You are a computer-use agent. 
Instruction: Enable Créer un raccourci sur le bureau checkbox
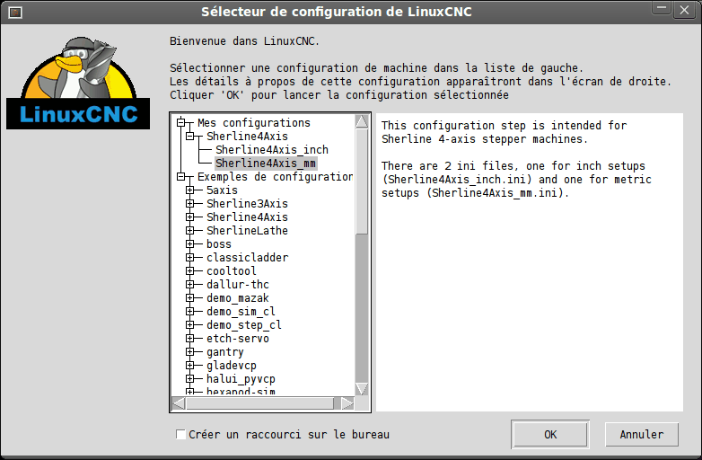click(180, 434)
